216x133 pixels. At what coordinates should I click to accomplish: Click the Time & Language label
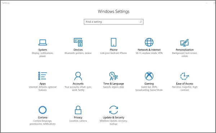point(113,84)
